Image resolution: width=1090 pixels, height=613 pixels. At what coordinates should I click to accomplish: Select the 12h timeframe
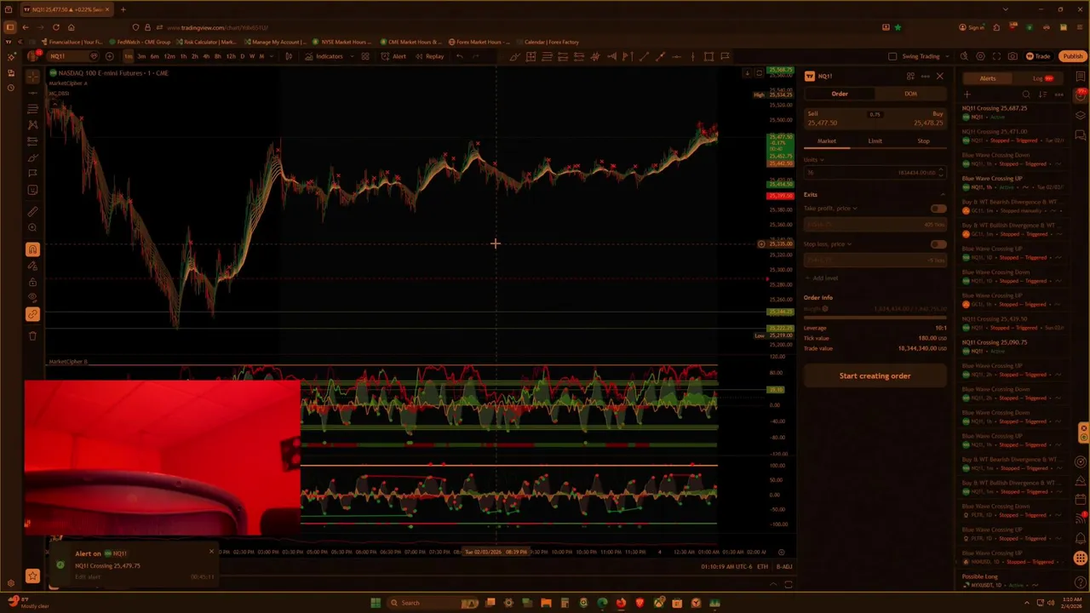231,56
